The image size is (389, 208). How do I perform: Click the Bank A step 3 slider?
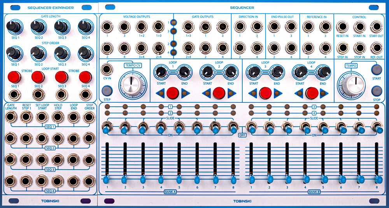[143, 178]
